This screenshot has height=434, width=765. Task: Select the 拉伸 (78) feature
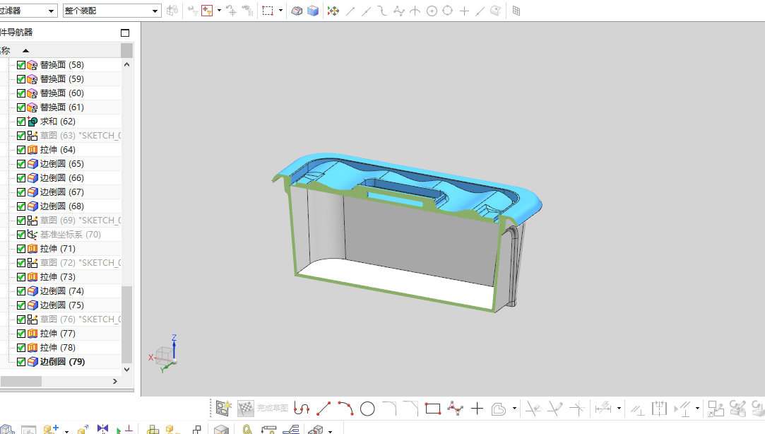pyautogui.click(x=58, y=348)
